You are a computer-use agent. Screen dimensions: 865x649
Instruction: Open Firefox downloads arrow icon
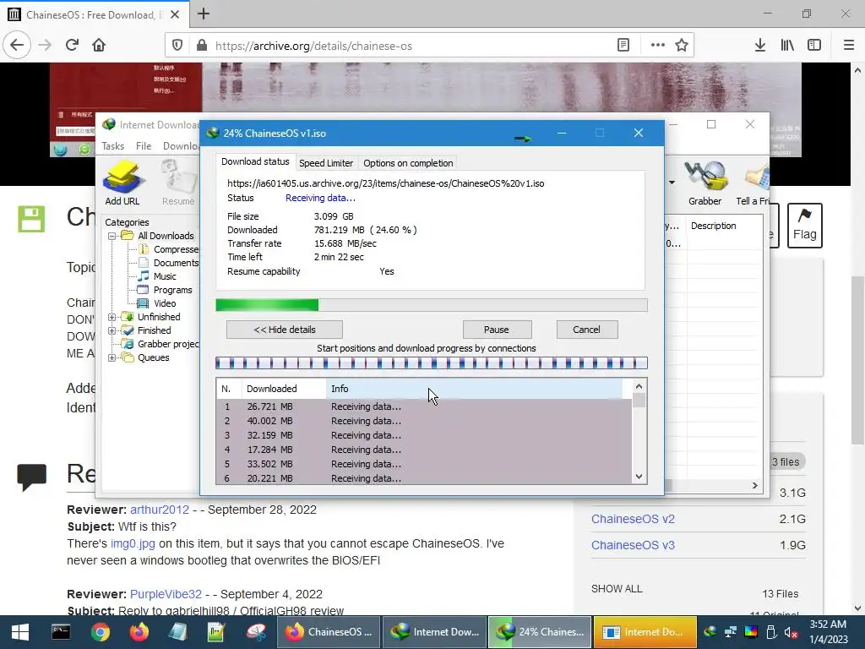[760, 46]
